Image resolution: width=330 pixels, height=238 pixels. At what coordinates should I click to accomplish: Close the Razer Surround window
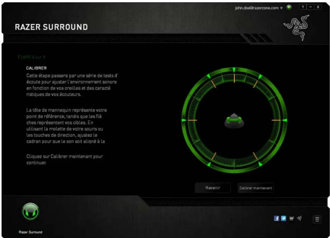pos(318,7)
